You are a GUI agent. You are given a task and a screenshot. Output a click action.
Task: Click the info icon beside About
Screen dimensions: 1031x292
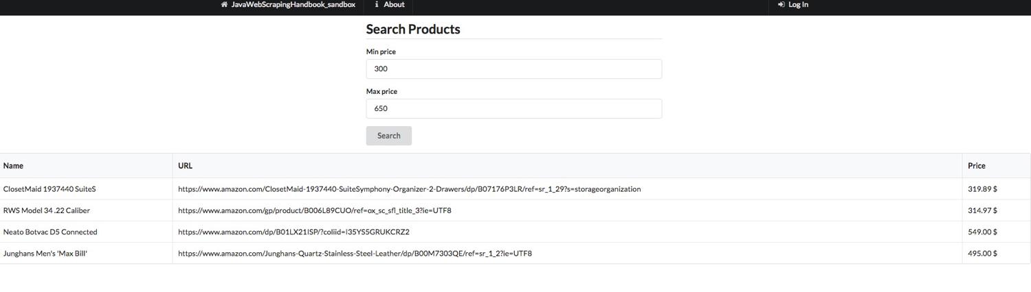(x=377, y=4)
